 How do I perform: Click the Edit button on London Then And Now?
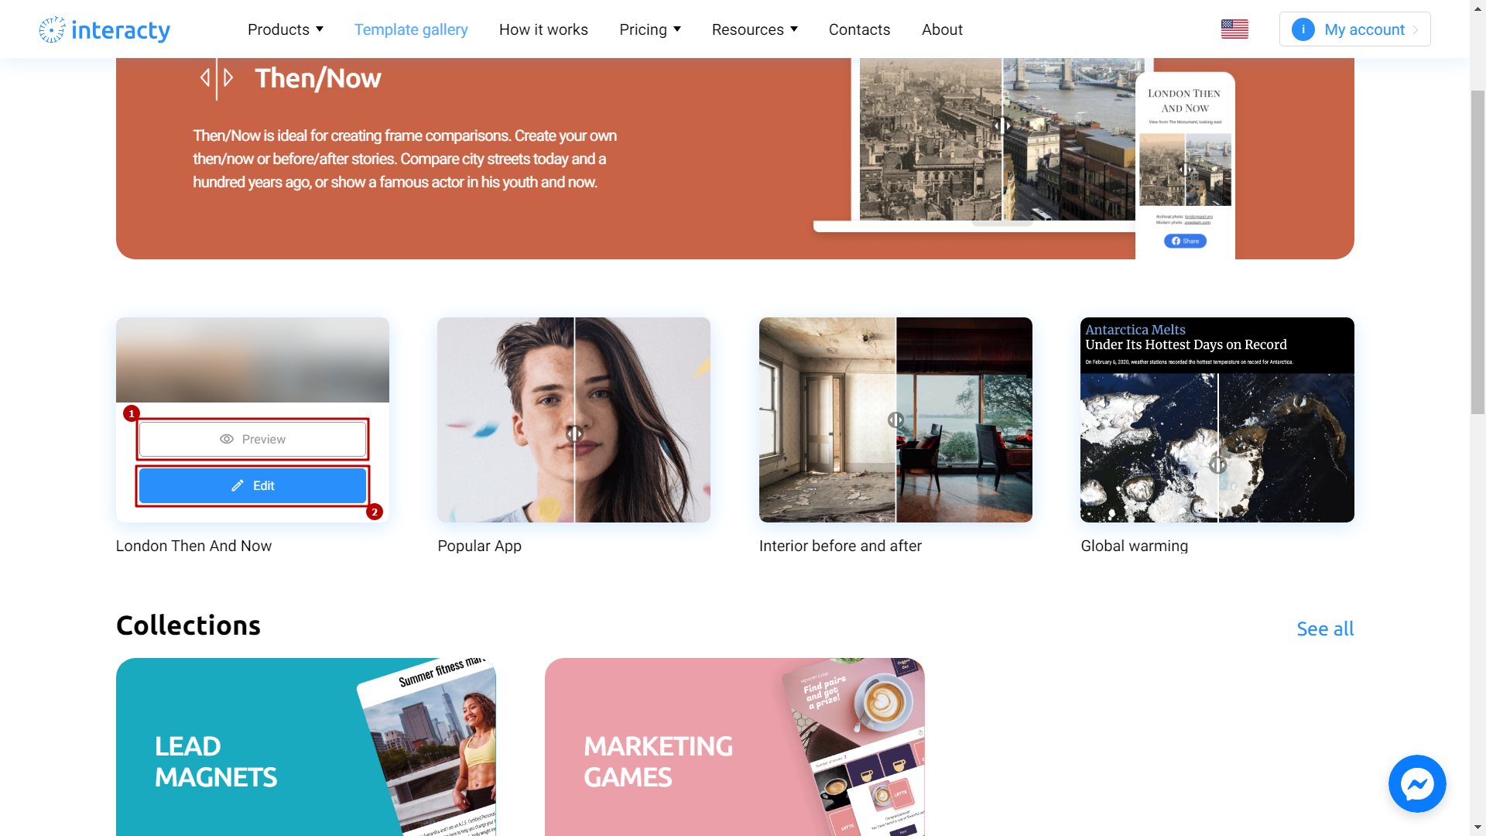pyautogui.click(x=252, y=485)
